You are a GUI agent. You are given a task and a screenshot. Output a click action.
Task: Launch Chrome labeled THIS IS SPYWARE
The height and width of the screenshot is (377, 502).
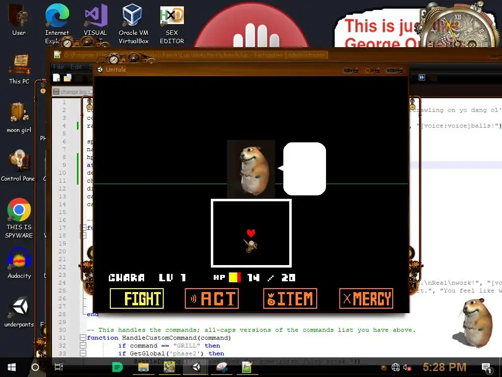(19, 218)
